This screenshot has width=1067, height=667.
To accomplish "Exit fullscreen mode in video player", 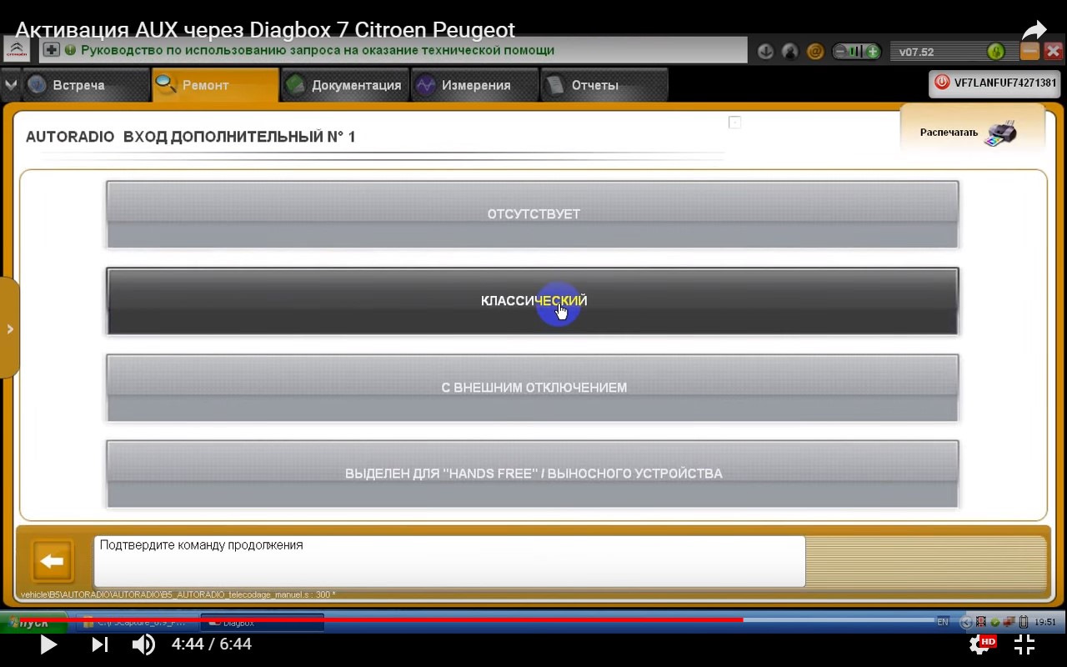I will [x=1024, y=644].
